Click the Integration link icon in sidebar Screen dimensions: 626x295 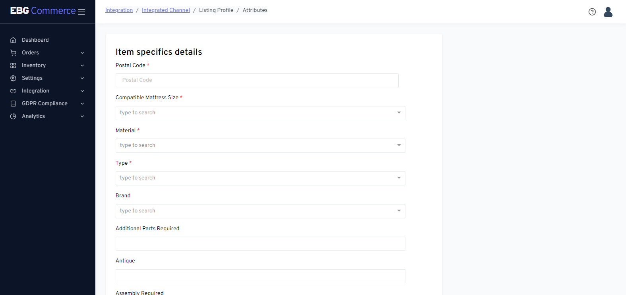(x=13, y=91)
